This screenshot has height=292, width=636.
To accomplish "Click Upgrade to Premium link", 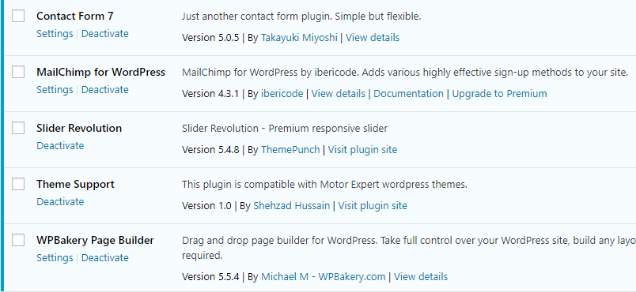I will [x=499, y=94].
